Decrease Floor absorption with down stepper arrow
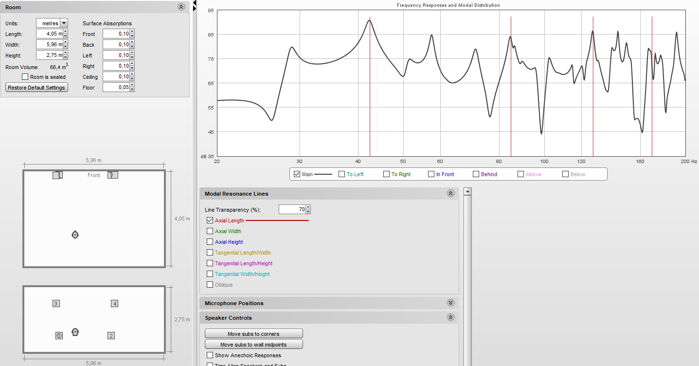Image resolution: width=699 pixels, height=366 pixels. (x=132, y=90)
